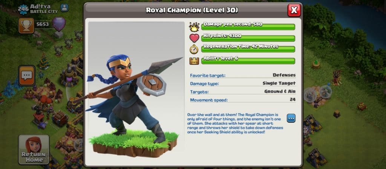Tap the experience level 246 badge
The image size is (386, 169).
23,9
